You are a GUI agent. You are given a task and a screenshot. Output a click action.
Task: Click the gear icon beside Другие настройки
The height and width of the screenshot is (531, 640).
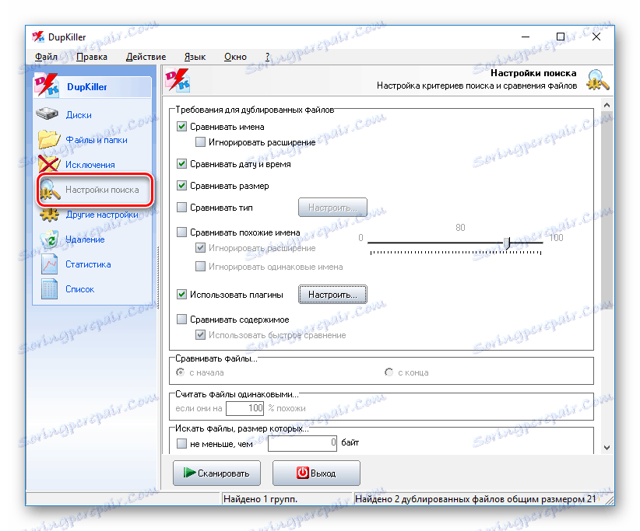[x=49, y=215]
